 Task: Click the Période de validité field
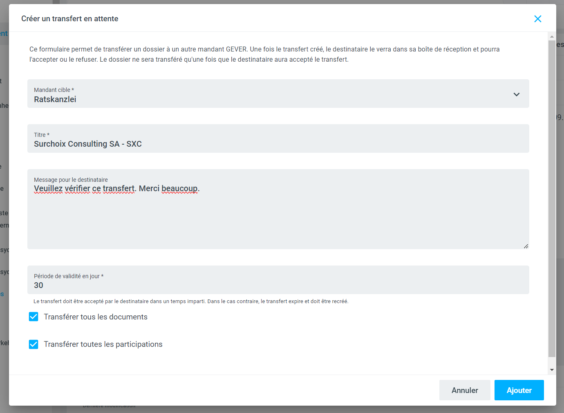pyautogui.click(x=278, y=285)
